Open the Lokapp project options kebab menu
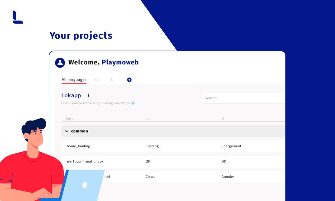335x201 pixels. 88,96
